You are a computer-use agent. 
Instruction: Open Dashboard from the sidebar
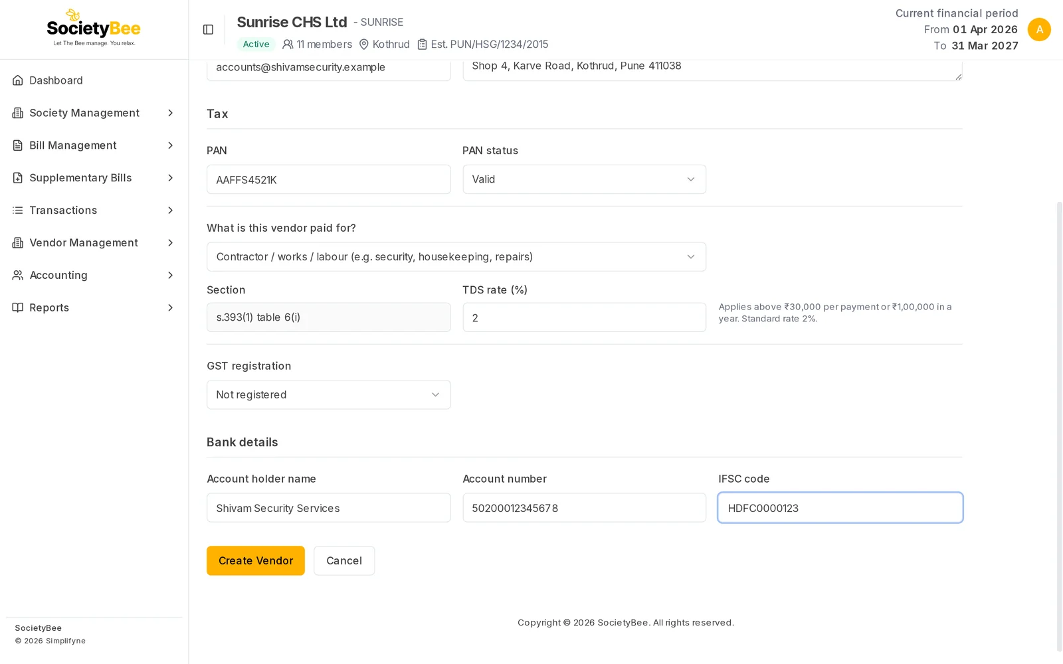pos(94,80)
